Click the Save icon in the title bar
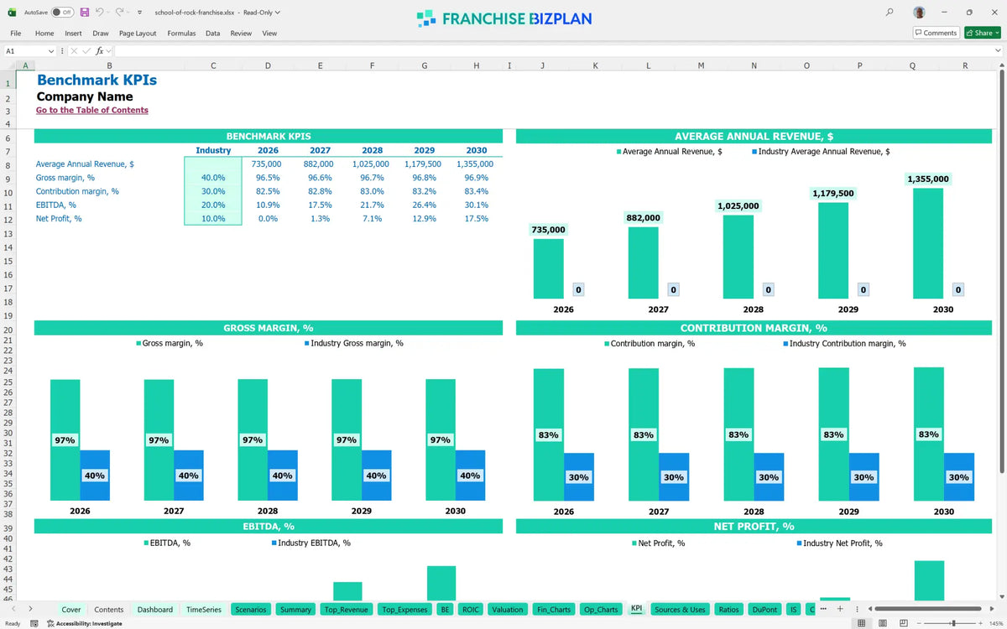Viewport: 1007px width, 629px height. [x=84, y=13]
